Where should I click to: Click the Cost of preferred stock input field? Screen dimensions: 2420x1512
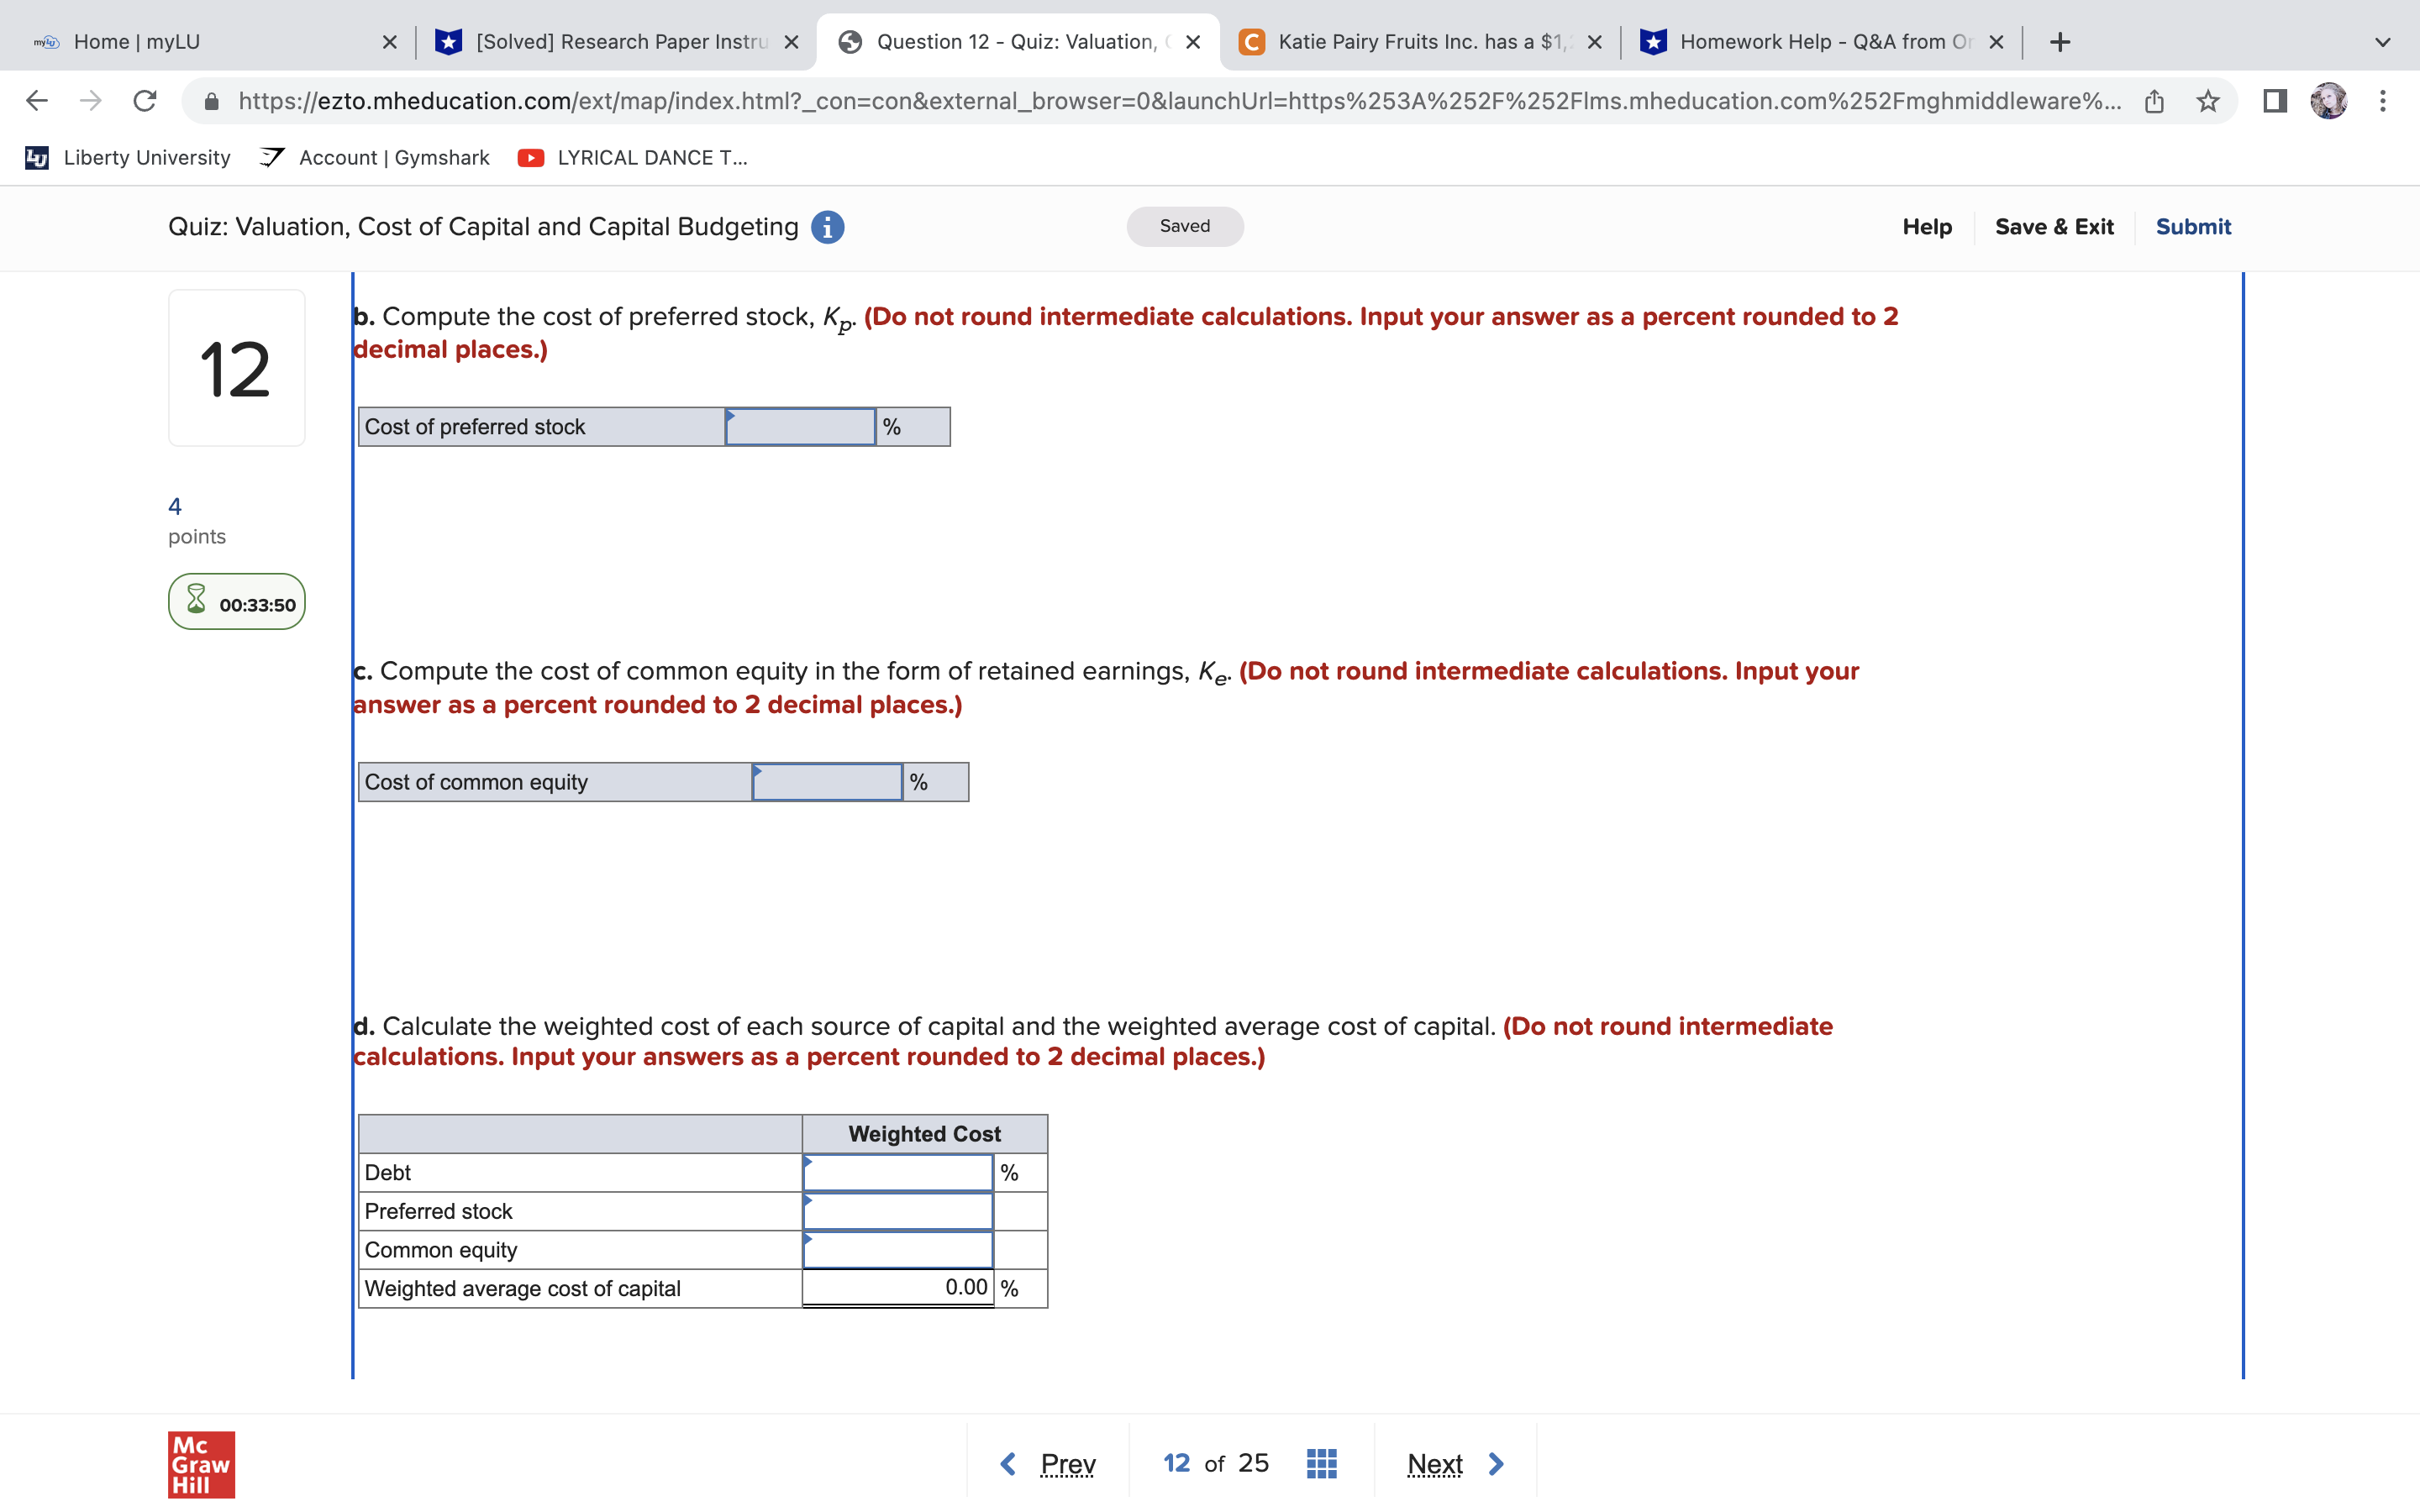[799, 426]
